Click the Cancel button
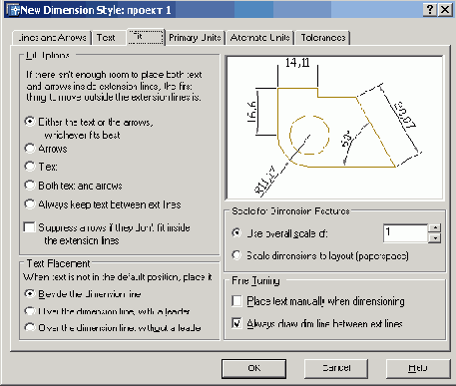 tap(336, 368)
